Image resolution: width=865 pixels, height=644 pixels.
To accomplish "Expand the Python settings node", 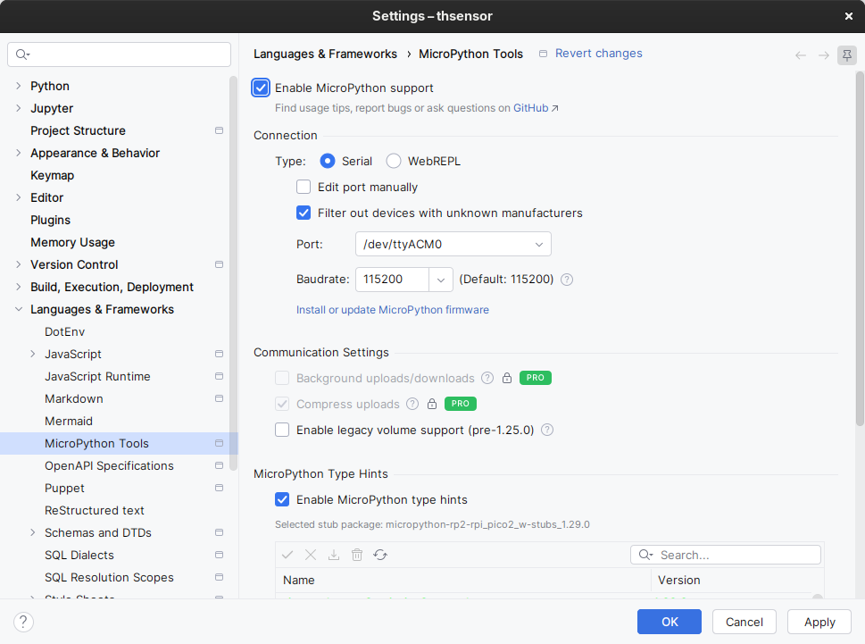I will tap(18, 86).
